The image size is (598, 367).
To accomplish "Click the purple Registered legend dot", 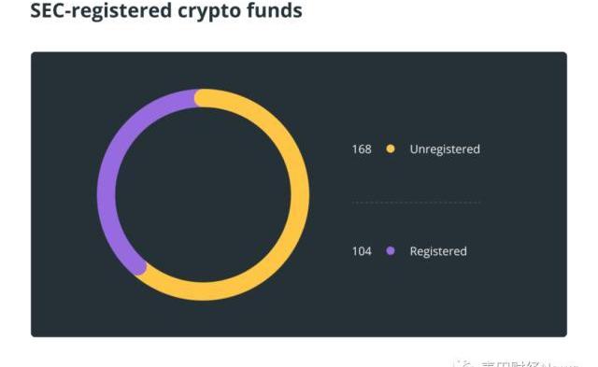I will point(391,251).
